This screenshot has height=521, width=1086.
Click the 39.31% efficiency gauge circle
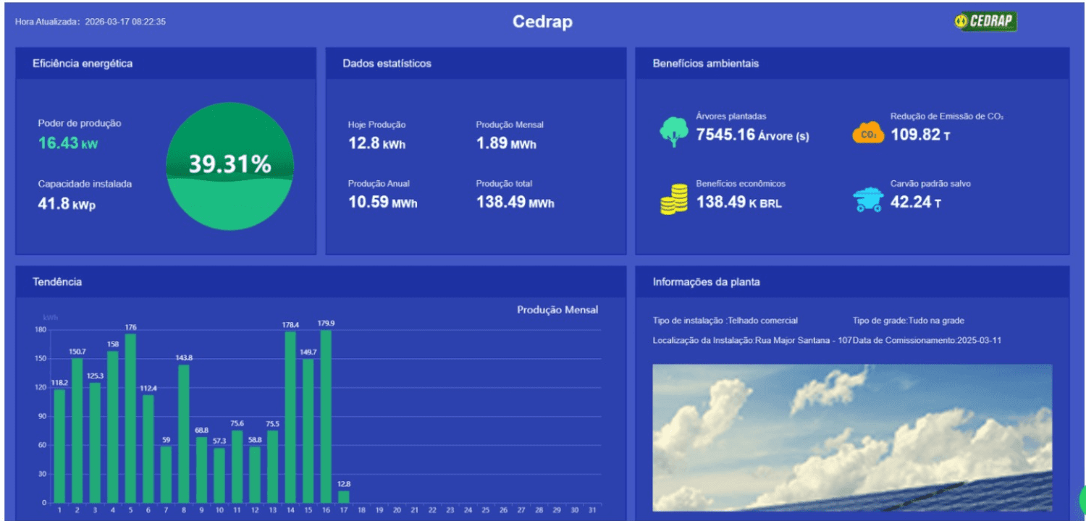230,166
